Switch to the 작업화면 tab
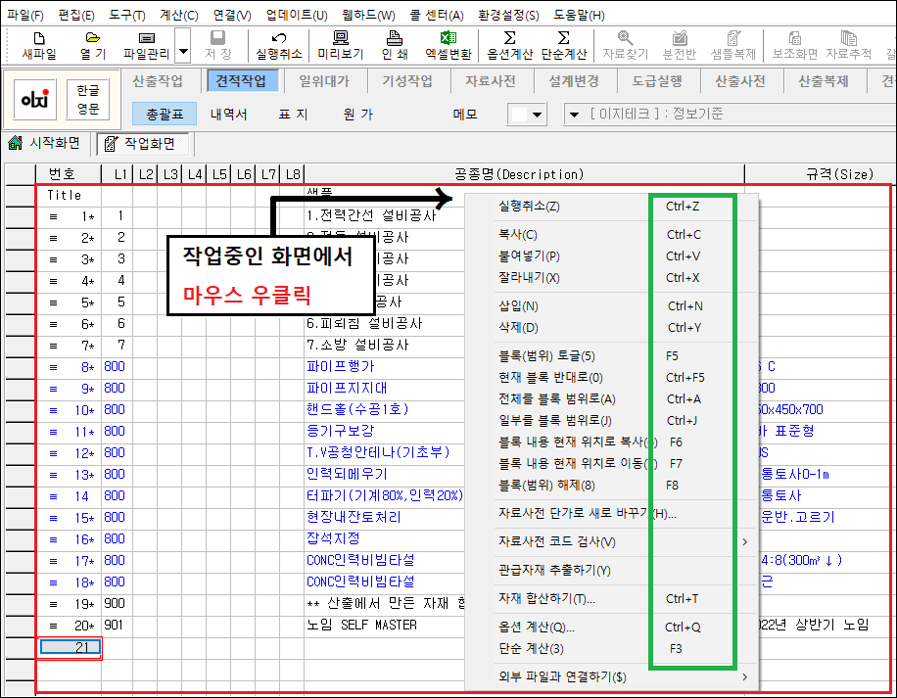The image size is (897, 698). (x=142, y=144)
